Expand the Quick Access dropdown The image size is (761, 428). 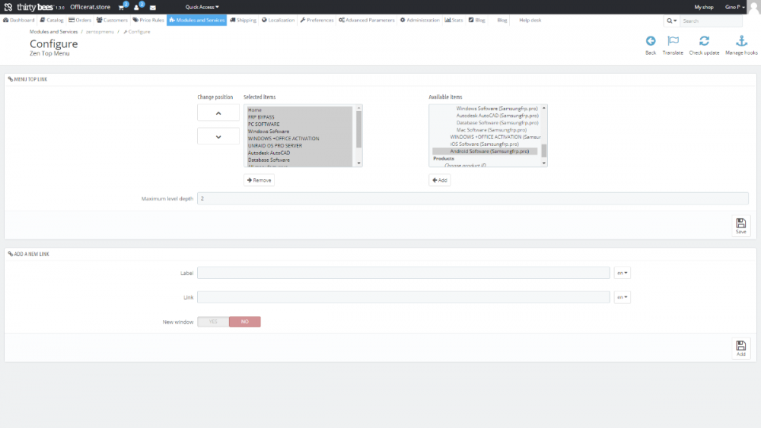[x=202, y=7]
